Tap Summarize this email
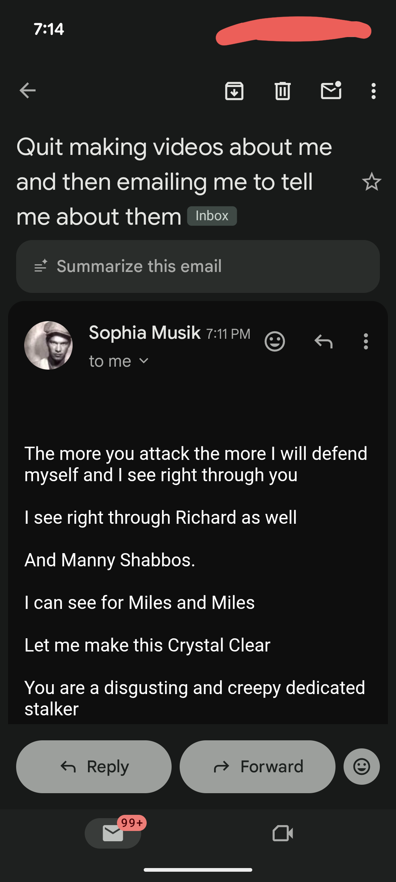This screenshot has width=396, height=882. 198,266
